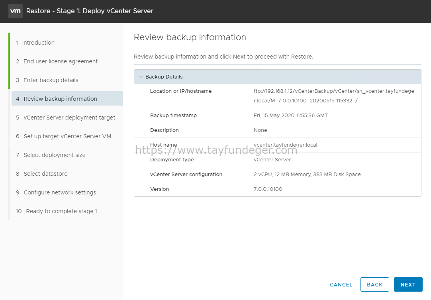Open step 5 vCenter Server deployment target

pos(65,118)
